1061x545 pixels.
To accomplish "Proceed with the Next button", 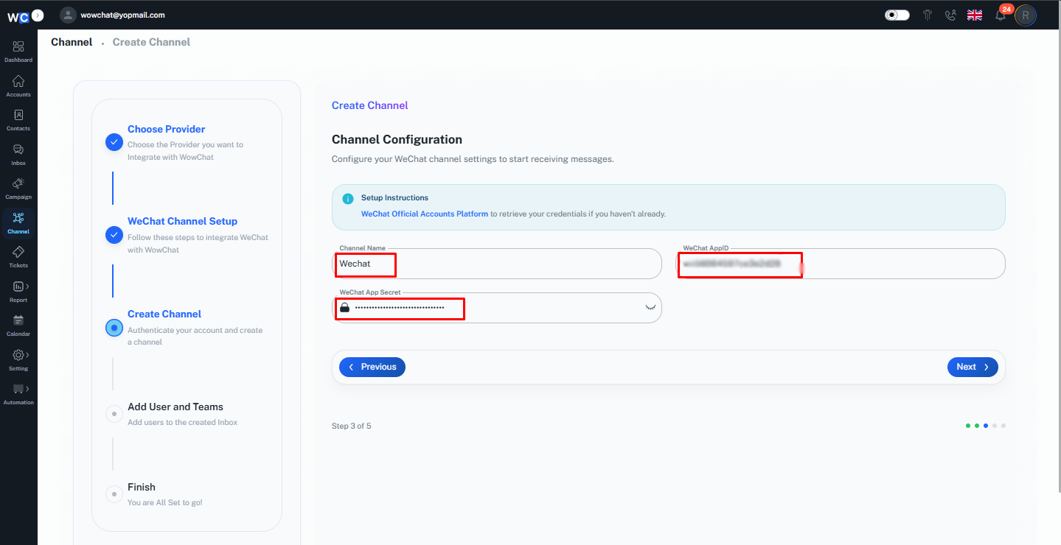I will coord(973,367).
